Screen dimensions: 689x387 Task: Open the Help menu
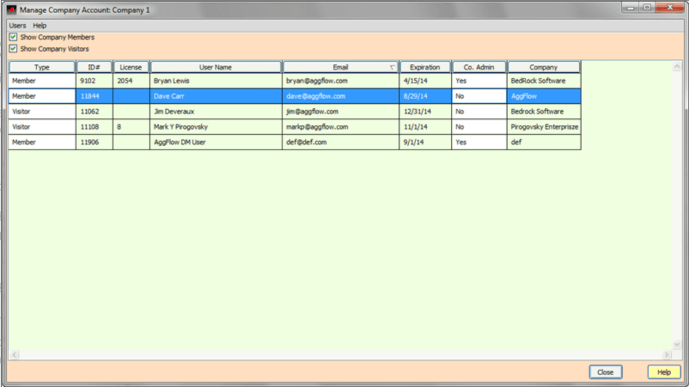[40, 26]
